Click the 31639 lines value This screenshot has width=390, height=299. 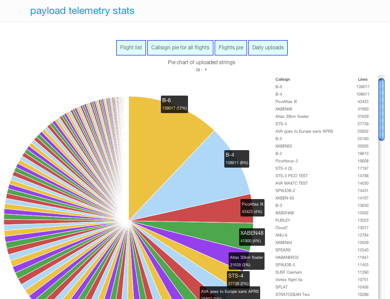pos(363,117)
